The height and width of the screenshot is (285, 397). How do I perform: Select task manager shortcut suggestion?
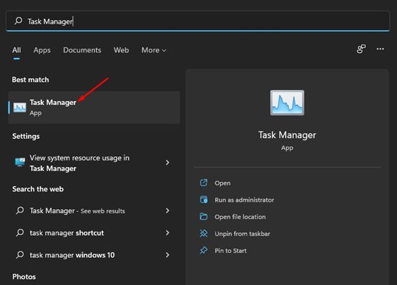click(94, 233)
